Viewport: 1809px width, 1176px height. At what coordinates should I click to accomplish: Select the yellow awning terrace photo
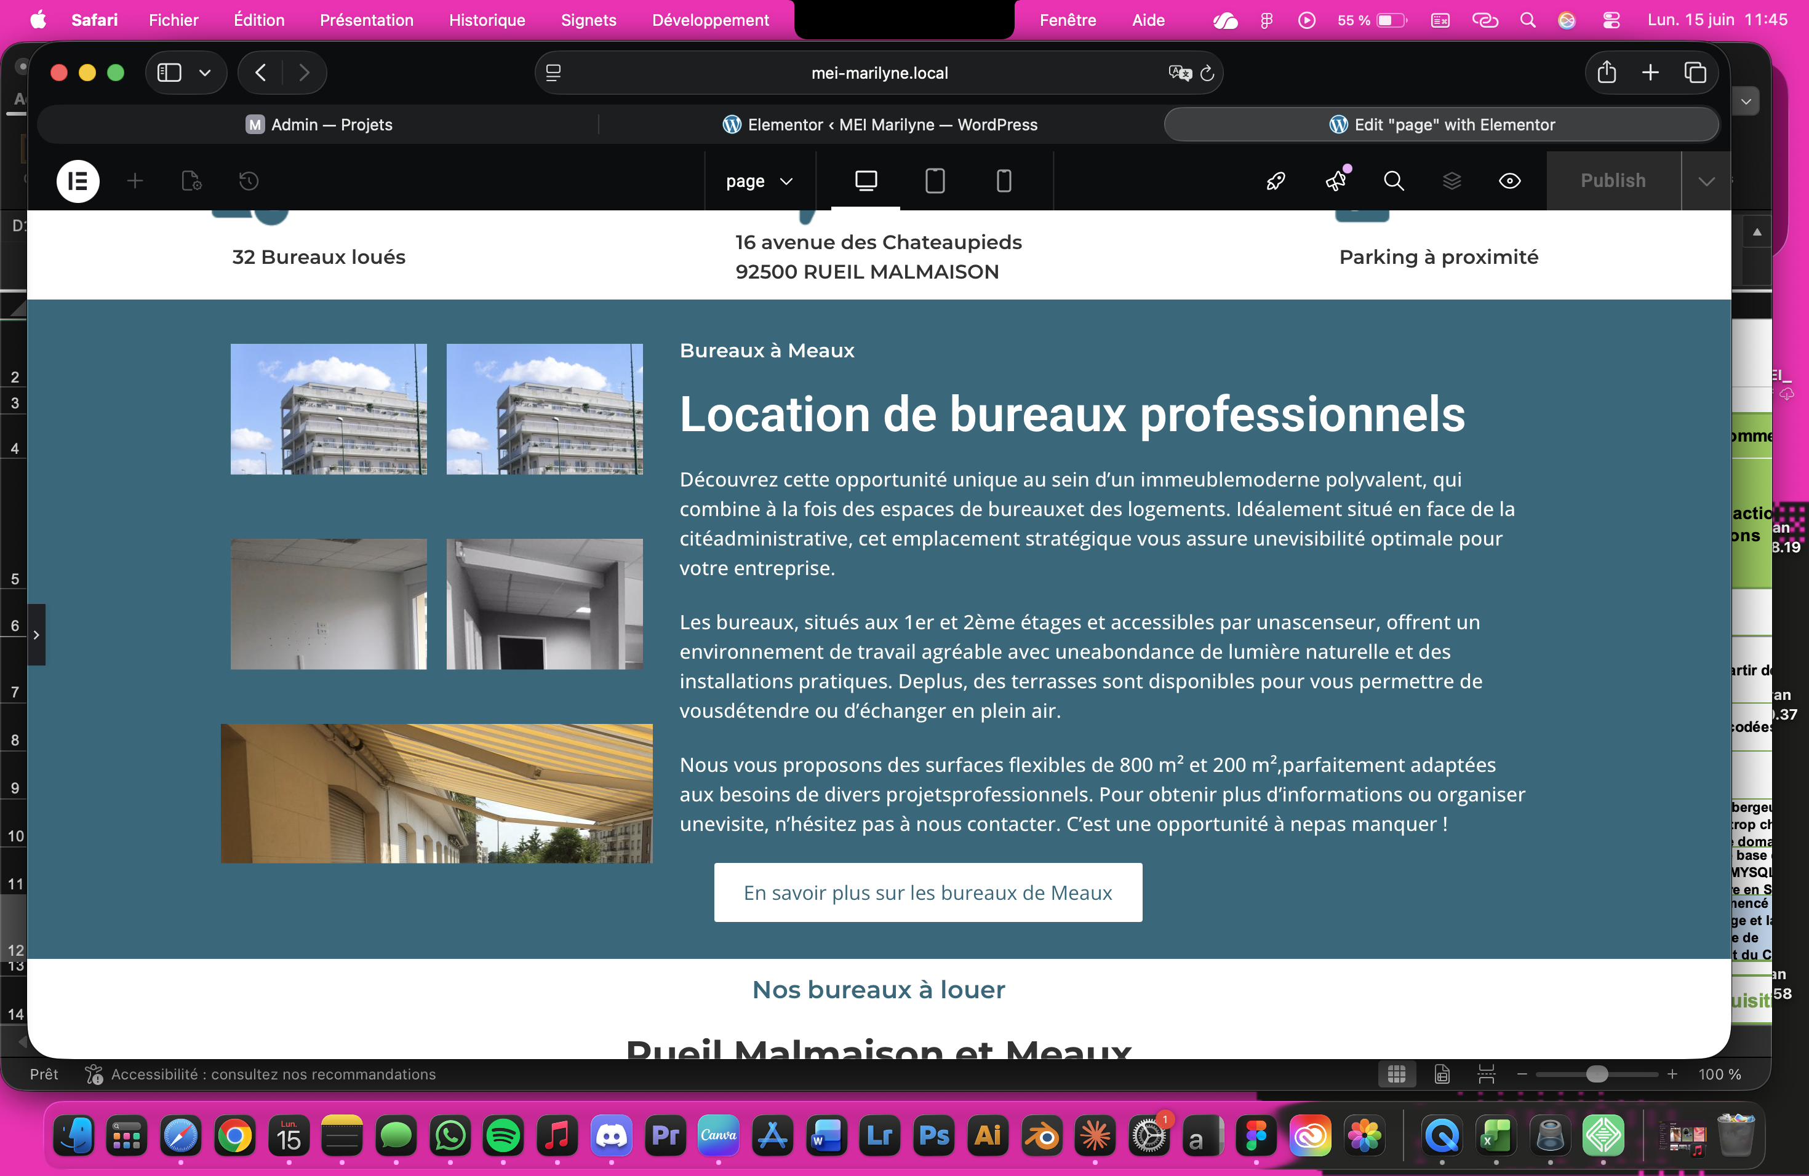point(436,793)
